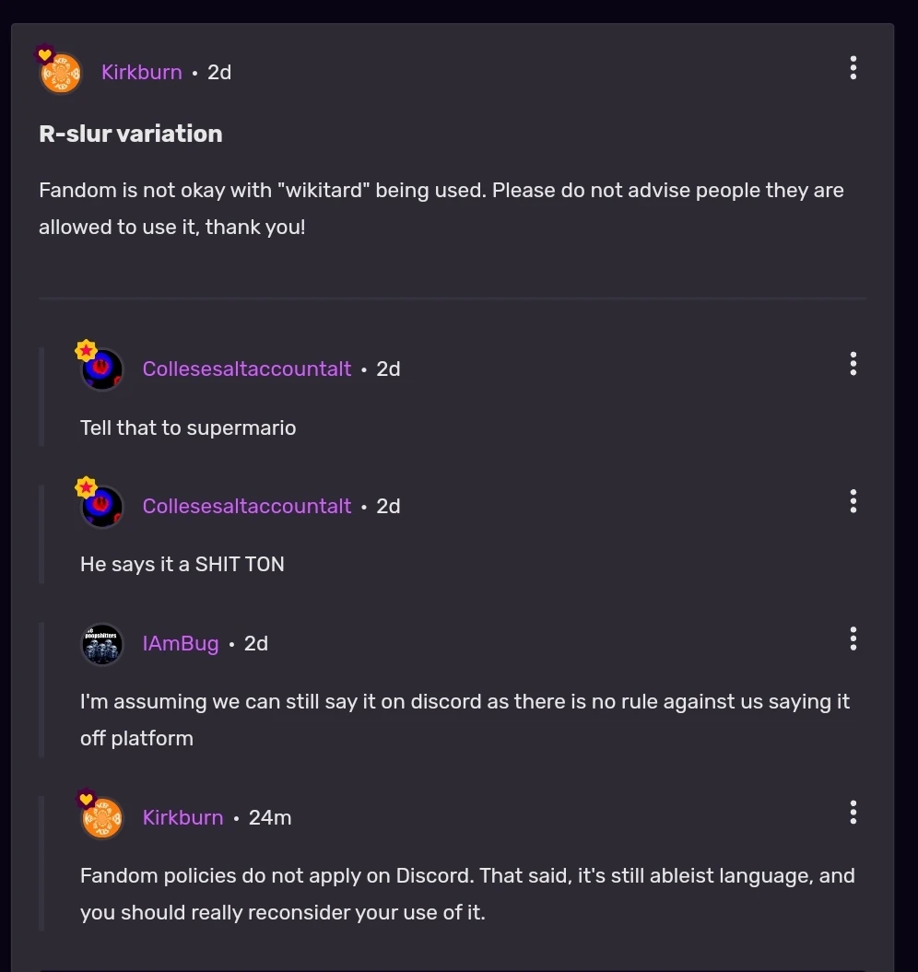
Task: Click Kirkburn's avatar on the original post
Action: point(61,73)
